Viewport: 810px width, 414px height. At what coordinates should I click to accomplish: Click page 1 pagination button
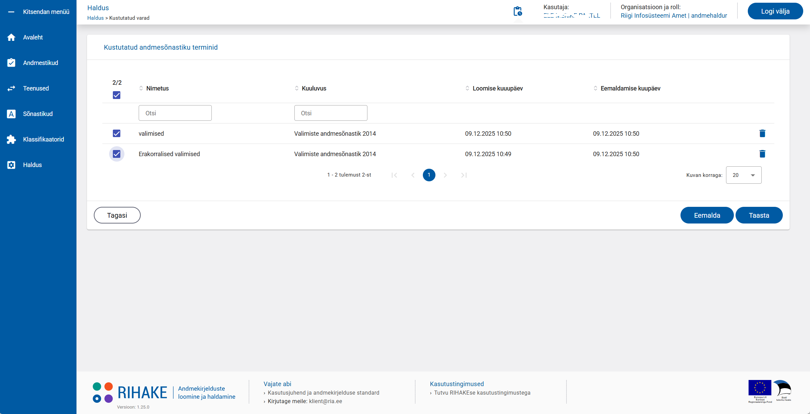point(429,175)
